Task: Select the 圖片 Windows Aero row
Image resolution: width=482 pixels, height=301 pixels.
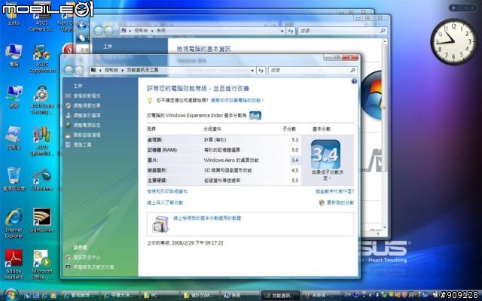Action: (x=224, y=160)
